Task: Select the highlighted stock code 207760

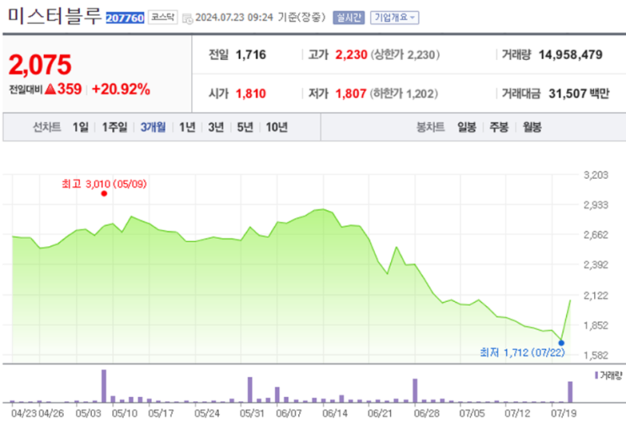Action: (x=125, y=18)
